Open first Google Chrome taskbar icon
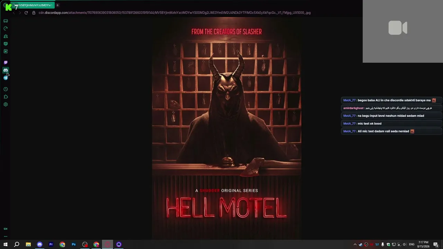 pos(62,245)
